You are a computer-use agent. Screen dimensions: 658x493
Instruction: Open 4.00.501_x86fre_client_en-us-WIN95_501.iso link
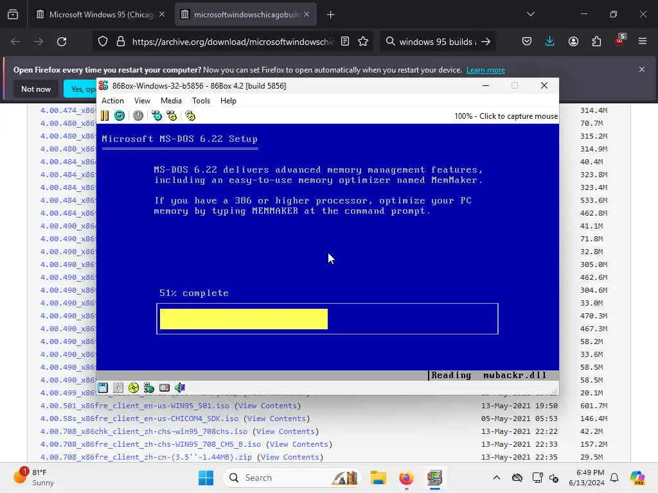tap(135, 406)
